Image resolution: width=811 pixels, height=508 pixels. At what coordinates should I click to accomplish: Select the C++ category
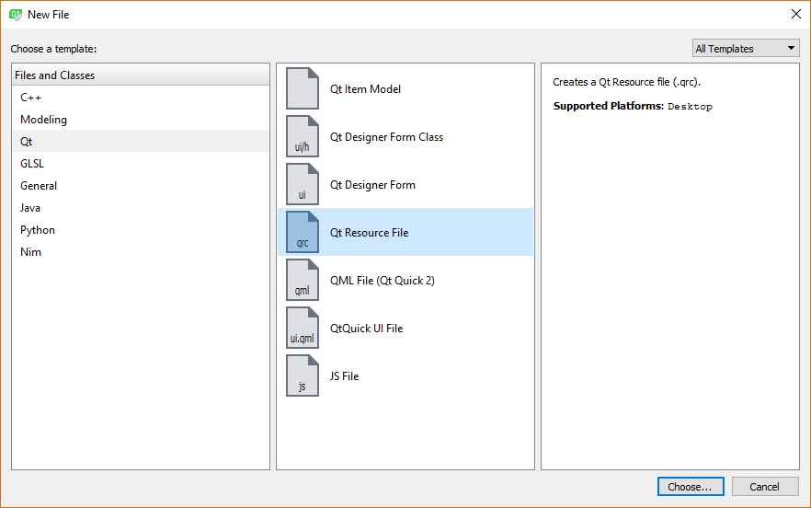pyautogui.click(x=31, y=98)
